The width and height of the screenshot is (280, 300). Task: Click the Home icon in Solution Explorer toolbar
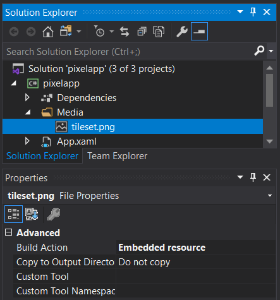point(48,32)
